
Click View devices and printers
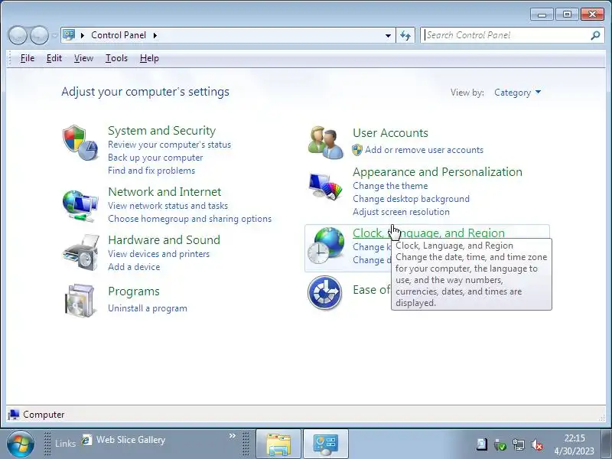[x=158, y=254]
